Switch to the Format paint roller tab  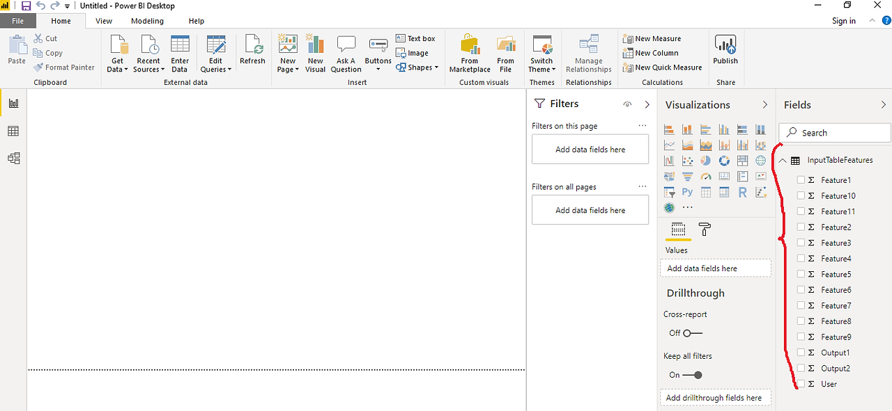[705, 229]
